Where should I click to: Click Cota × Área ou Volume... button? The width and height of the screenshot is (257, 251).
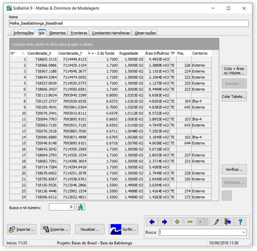point(234,71)
